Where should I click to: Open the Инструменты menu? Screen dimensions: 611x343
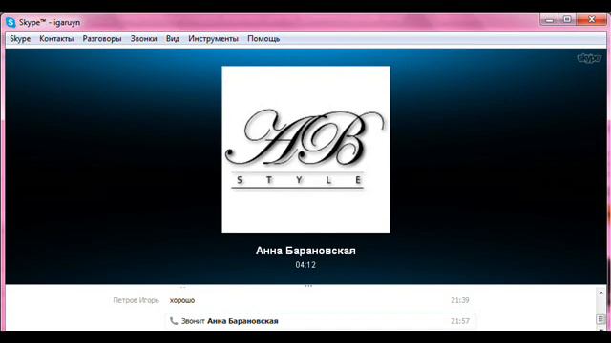(213, 39)
